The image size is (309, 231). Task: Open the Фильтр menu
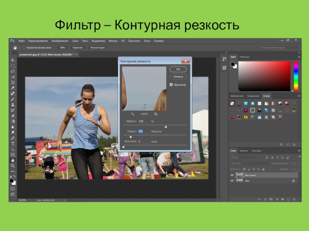click(113, 41)
